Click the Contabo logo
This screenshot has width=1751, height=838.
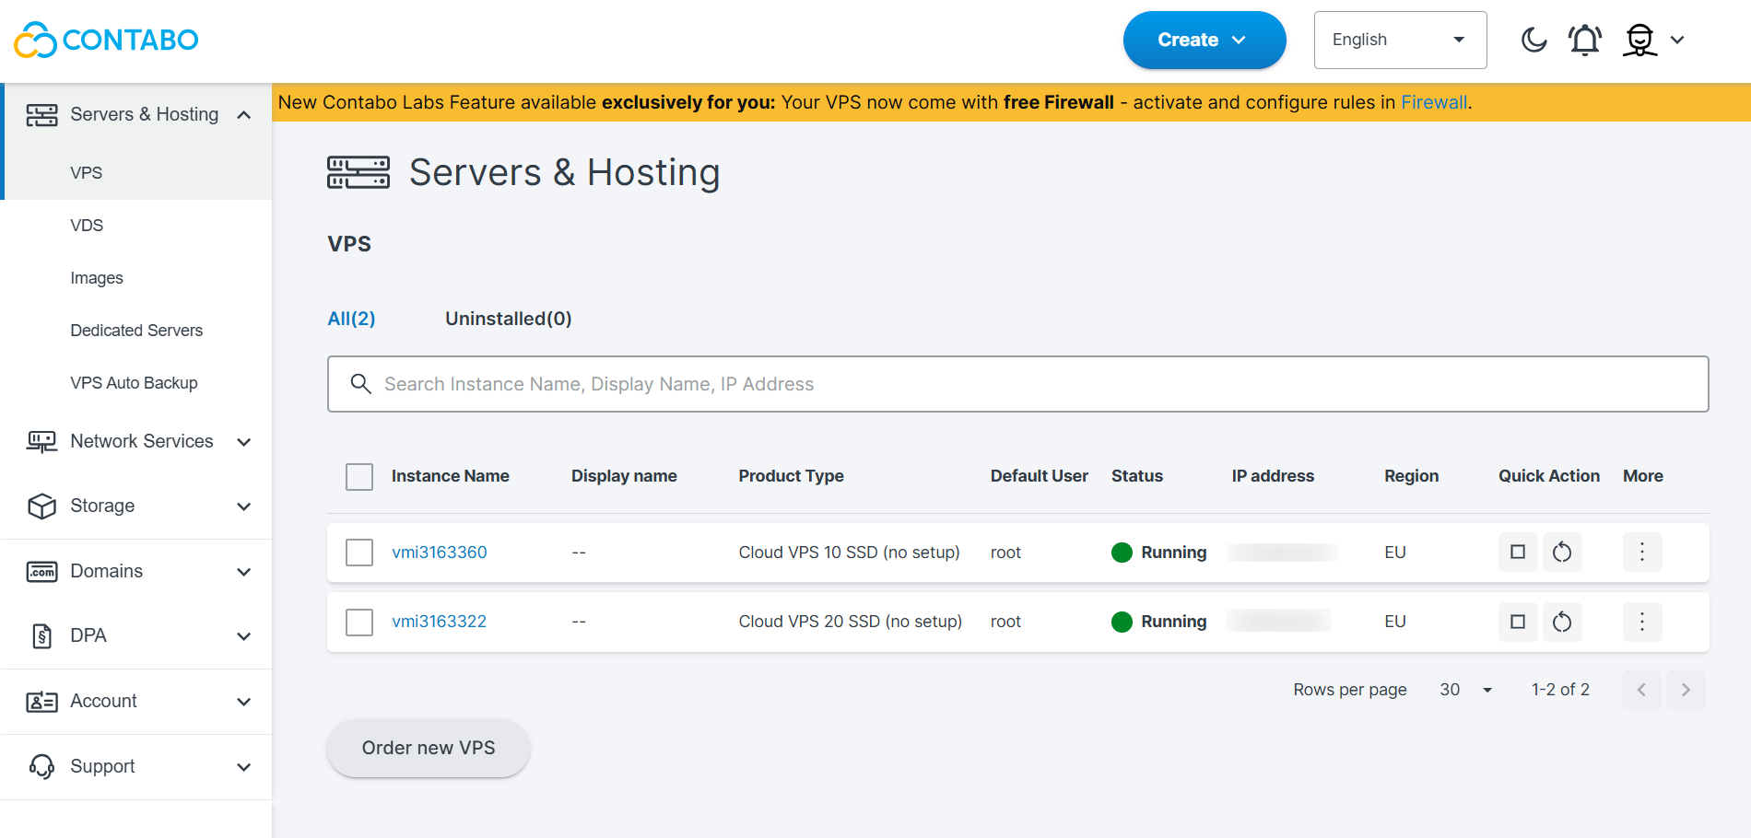(x=106, y=40)
